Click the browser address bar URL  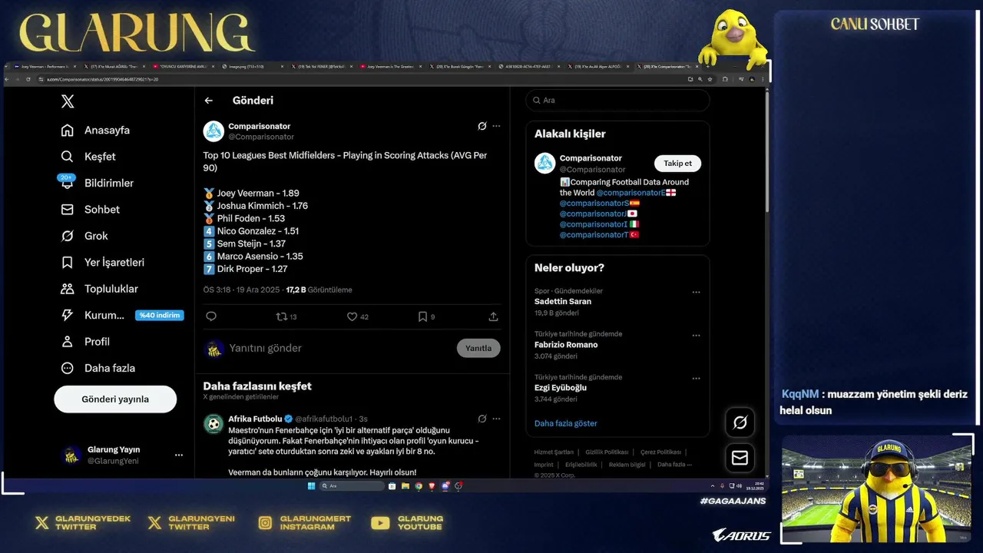point(103,79)
